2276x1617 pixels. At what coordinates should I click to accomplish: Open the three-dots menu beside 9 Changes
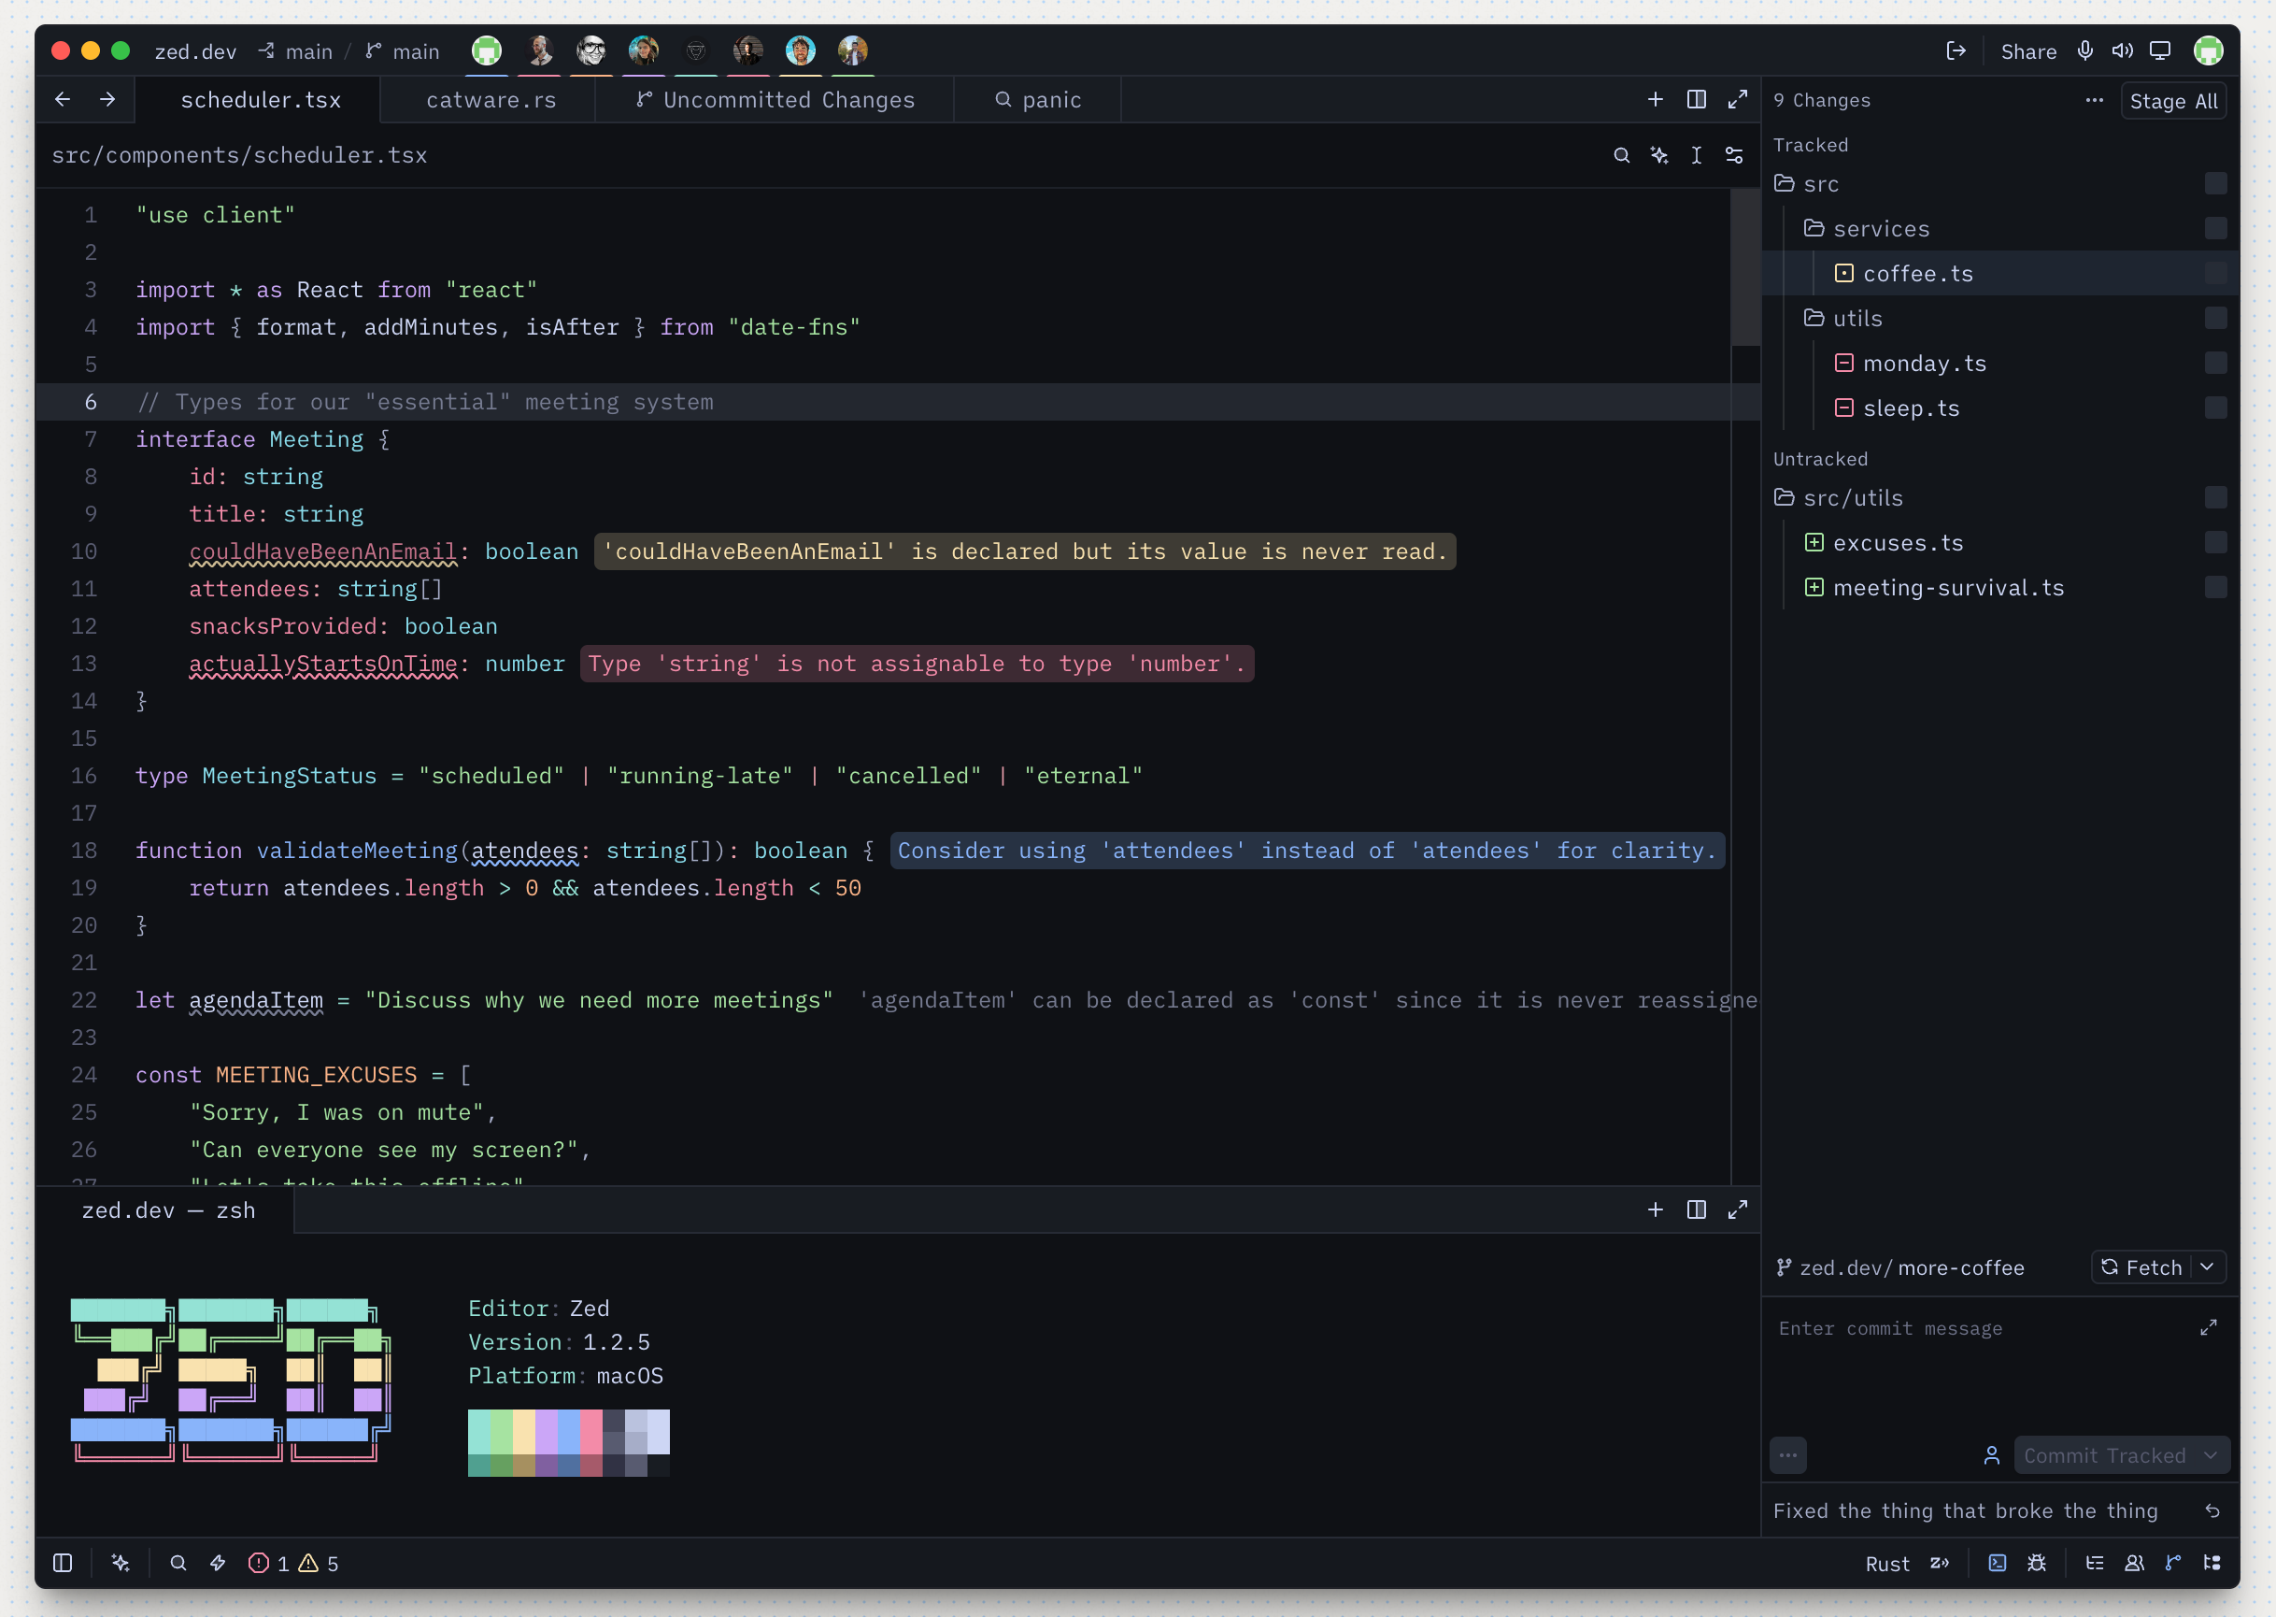2094,101
